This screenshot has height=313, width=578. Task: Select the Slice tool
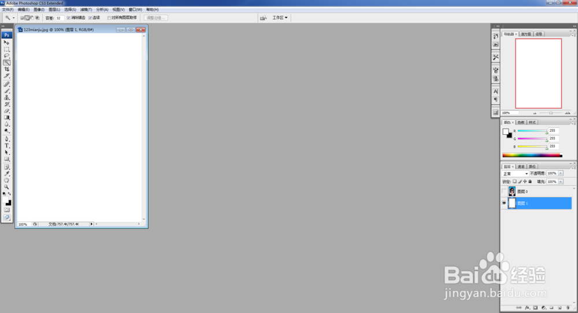(6, 76)
